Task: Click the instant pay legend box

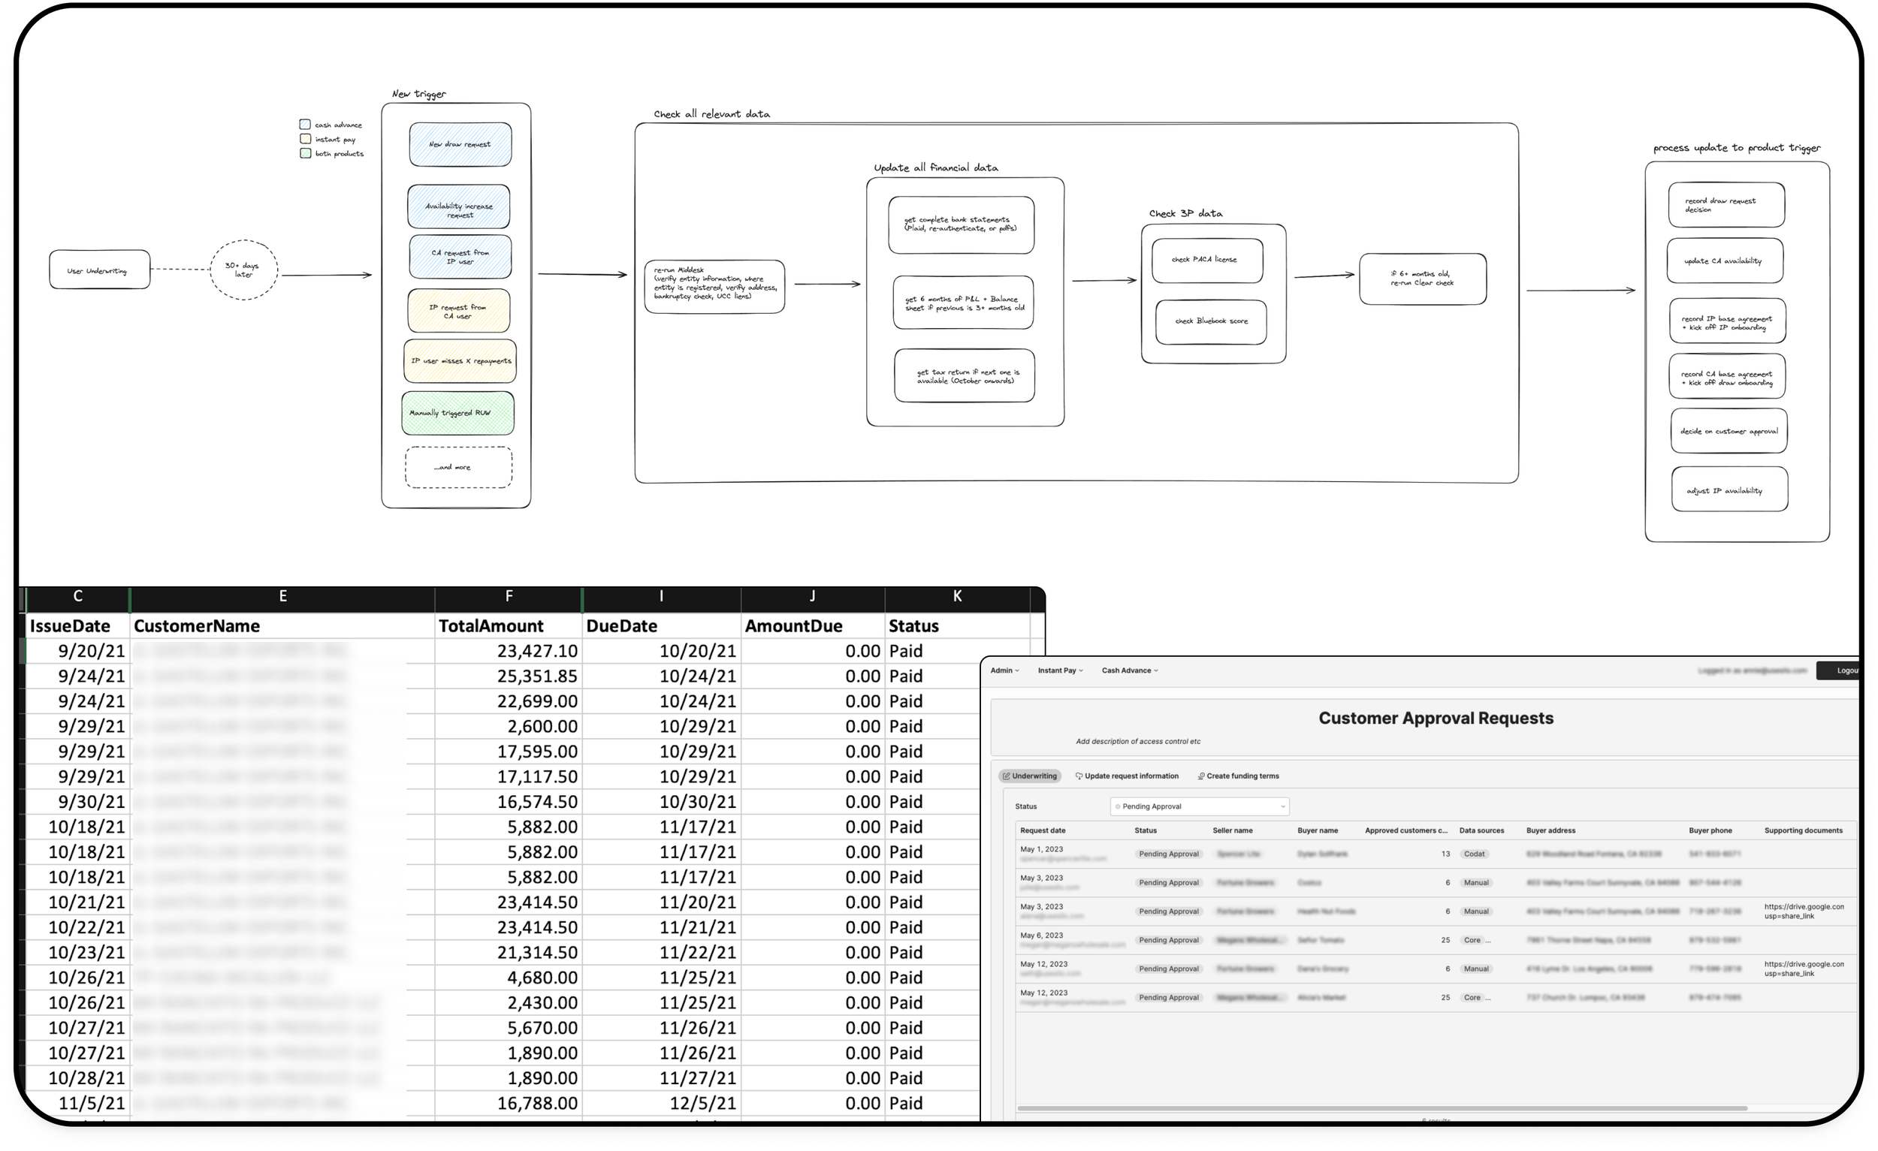Action: point(305,139)
